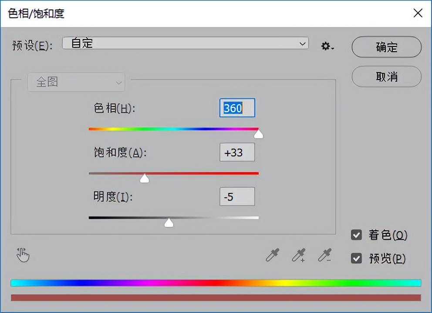Viewport: 432px width, 313px height.
Task: Focus the saturation value field showing +33
Action: click(x=237, y=152)
